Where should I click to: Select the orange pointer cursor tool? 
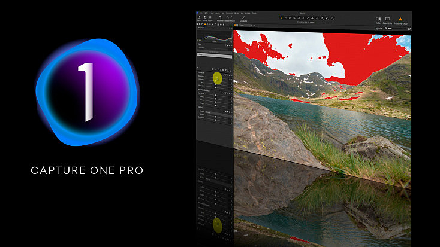coord(282,18)
